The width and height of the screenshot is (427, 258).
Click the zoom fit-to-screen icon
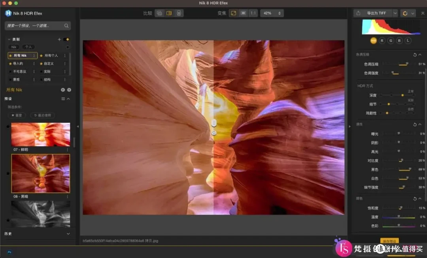(233, 13)
